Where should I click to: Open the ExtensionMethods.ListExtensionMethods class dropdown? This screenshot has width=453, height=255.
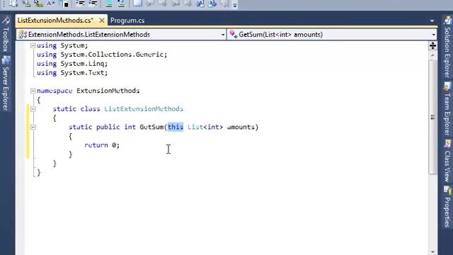tap(121, 35)
